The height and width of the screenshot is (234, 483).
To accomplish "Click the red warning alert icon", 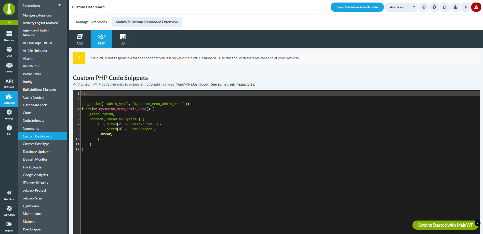I will [x=476, y=7].
